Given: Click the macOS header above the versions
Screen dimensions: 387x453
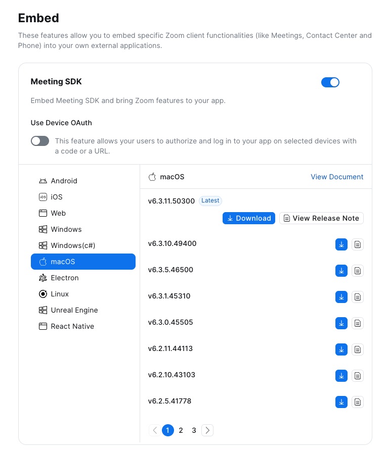Looking at the screenshot, I should coord(166,177).
